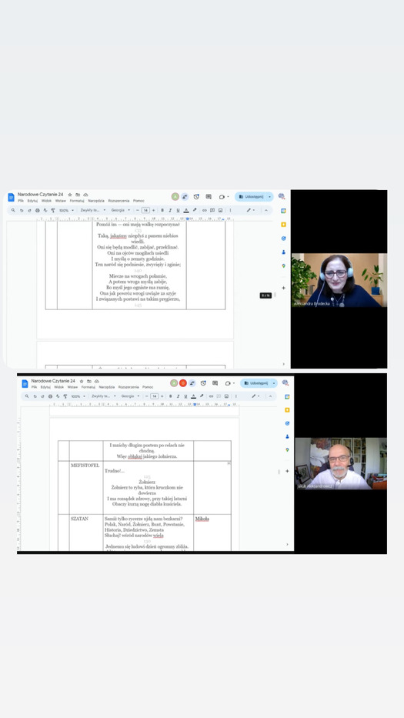The width and height of the screenshot is (404, 718).
Task: Open Georgia font dropdown in Jakub's recording
Action: pos(130,396)
